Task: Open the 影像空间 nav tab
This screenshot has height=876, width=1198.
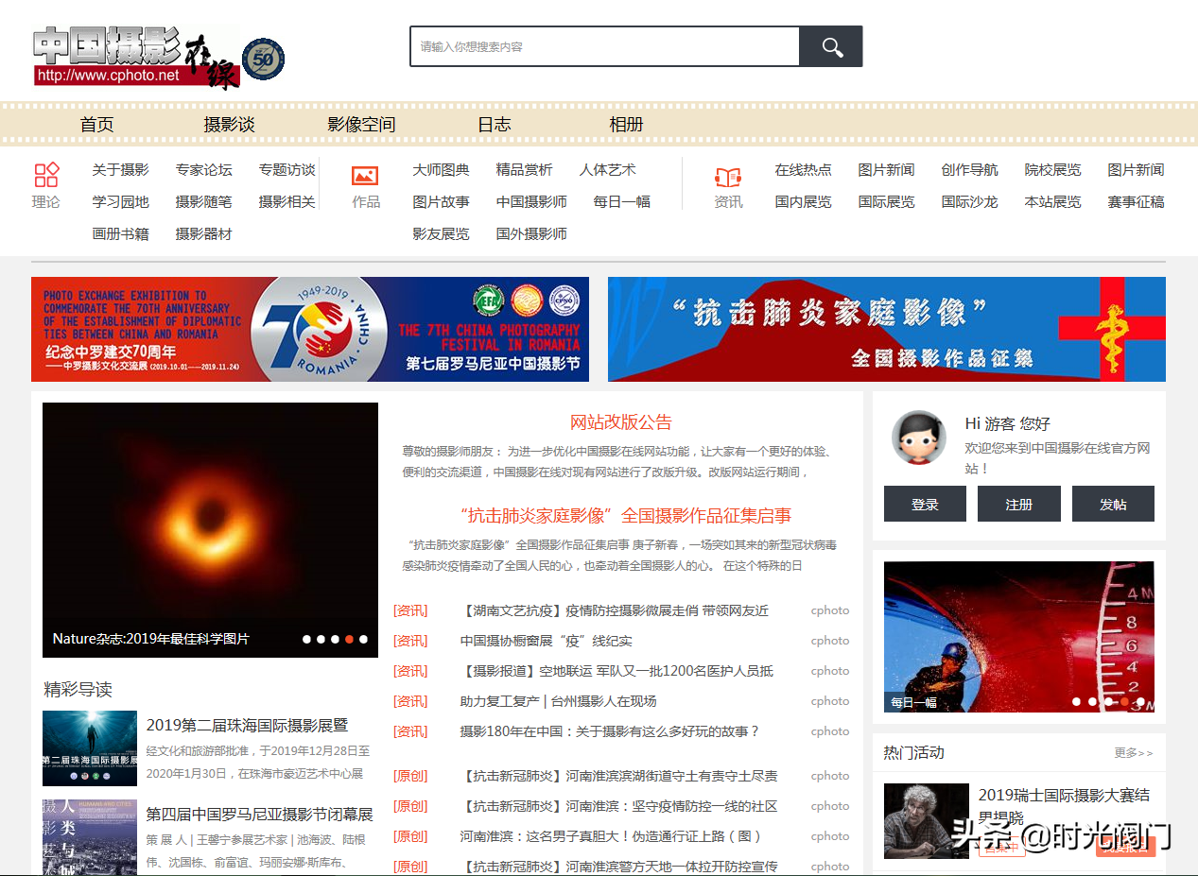Action: pyautogui.click(x=361, y=125)
